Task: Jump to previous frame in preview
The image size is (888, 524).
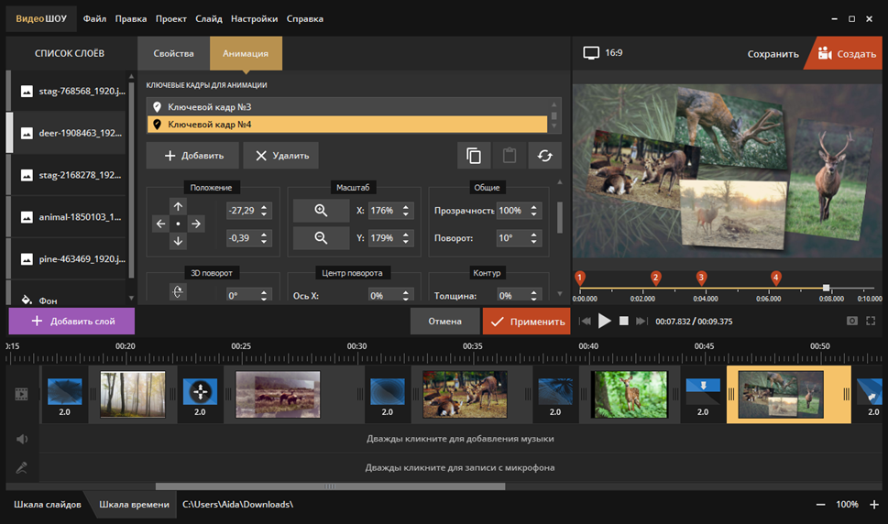Action: point(585,321)
